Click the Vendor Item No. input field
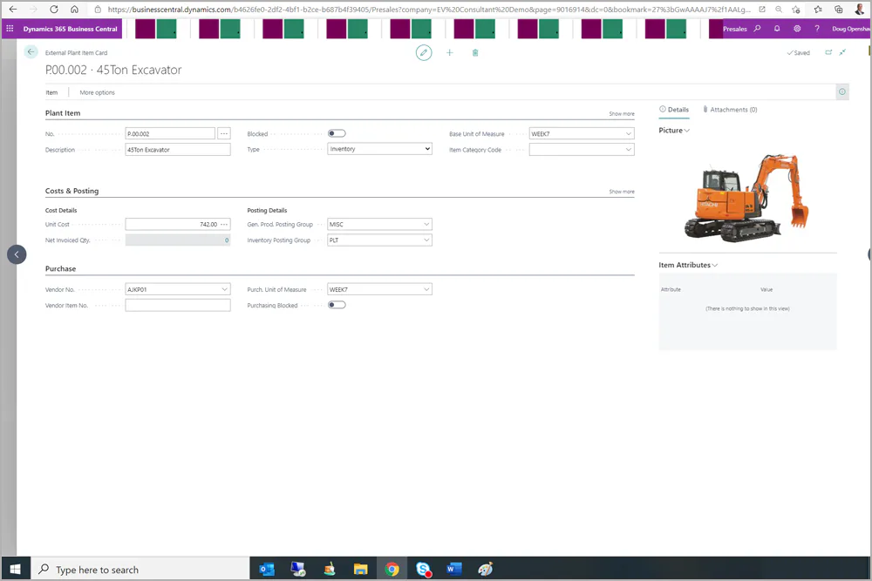872x581 pixels. tap(177, 305)
